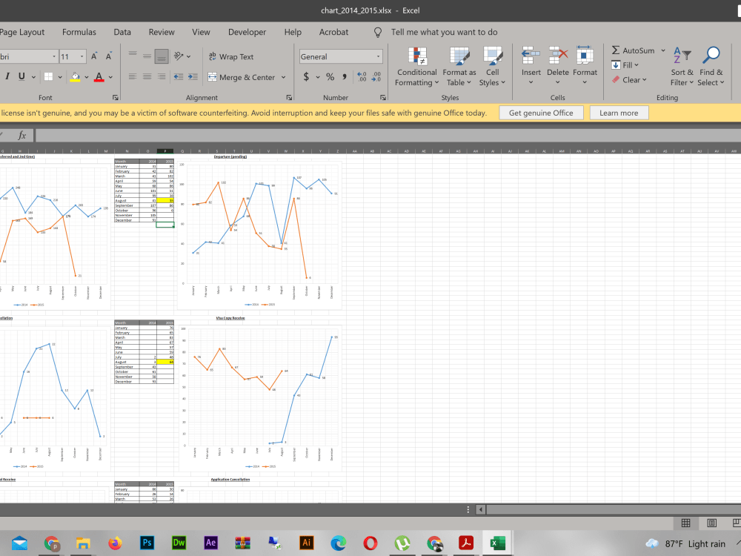741x556 pixels.
Task: Open the number format General dropdown
Action: tap(378, 57)
